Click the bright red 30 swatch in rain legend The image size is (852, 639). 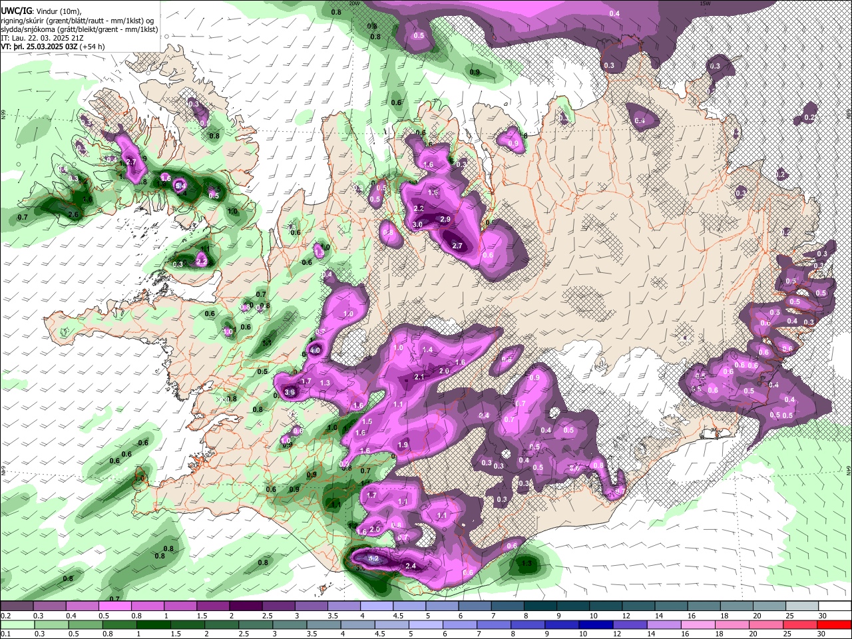click(835, 624)
